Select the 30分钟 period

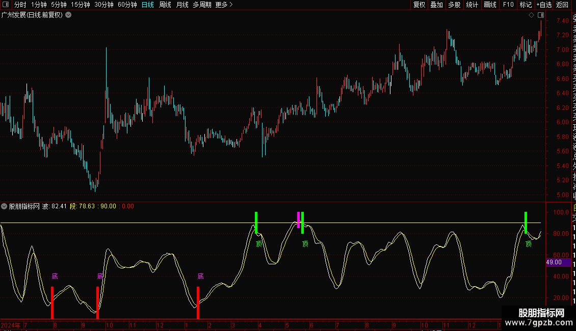(104, 5)
